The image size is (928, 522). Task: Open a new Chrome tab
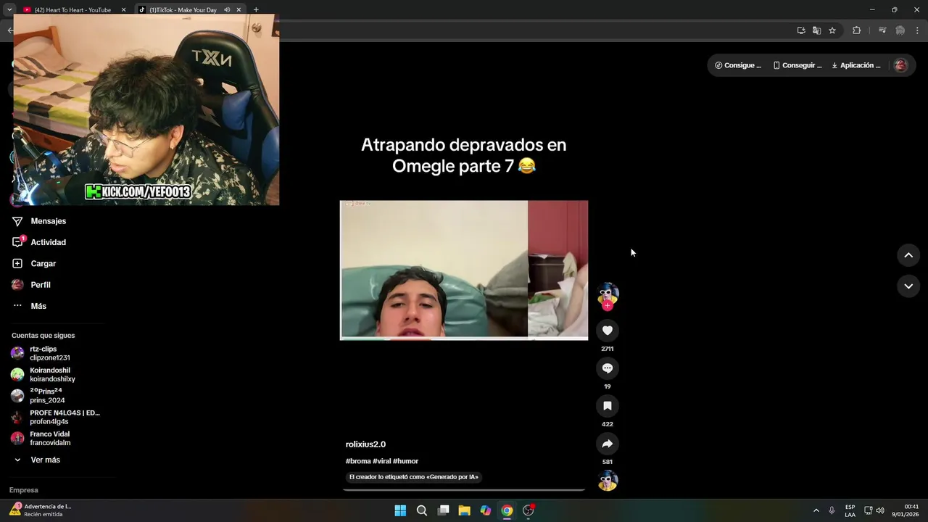256,10
